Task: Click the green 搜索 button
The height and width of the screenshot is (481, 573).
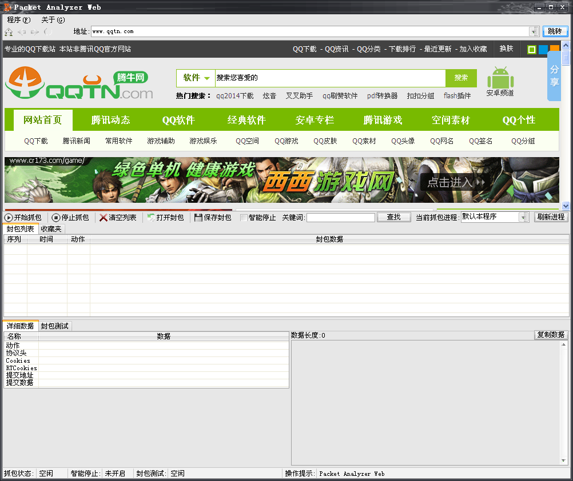Action: (x=461, y=78)
